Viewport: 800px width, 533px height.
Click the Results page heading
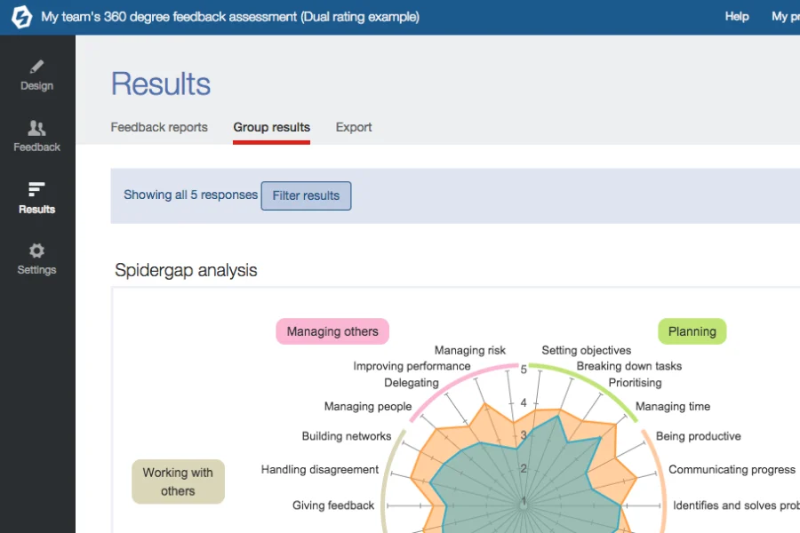click(161, 84)
